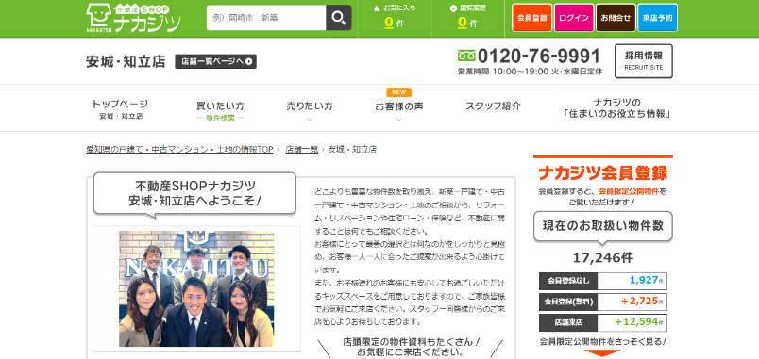Click the 店舗一覧 breadcrumb link
The height and width of the screenshot is (359, 759).
pyautogui.click(x=301, y=149)
